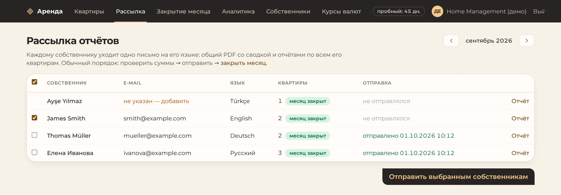This screenshot has width=561, height=195.
Task: Check the Thomas Müller checkbox
Action: (x=35, y=135)
